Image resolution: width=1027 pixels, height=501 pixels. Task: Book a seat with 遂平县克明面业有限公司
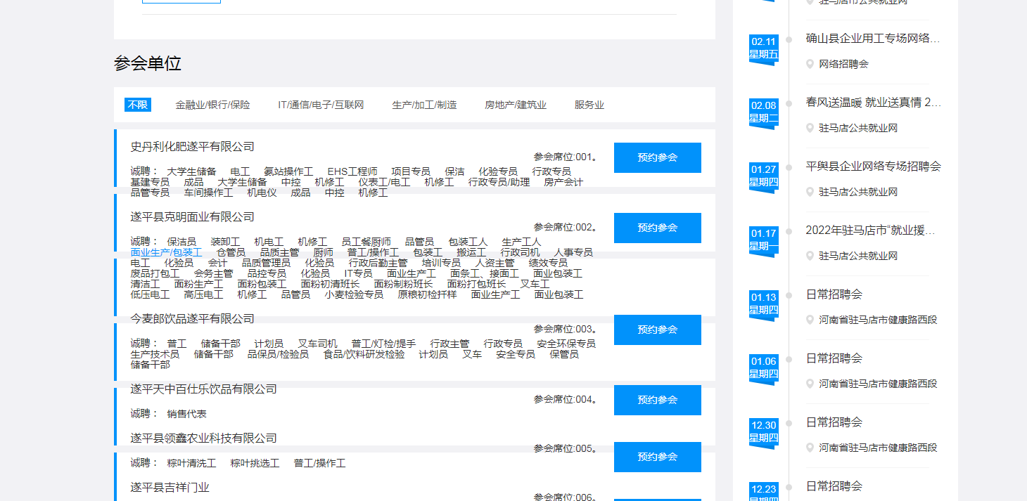click(658, 228)
